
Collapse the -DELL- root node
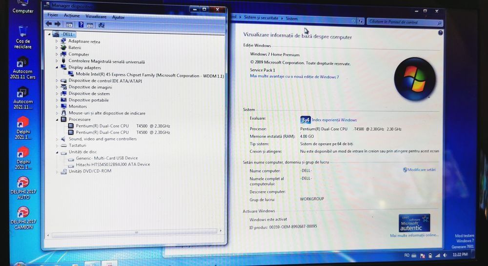pos(49,34)
